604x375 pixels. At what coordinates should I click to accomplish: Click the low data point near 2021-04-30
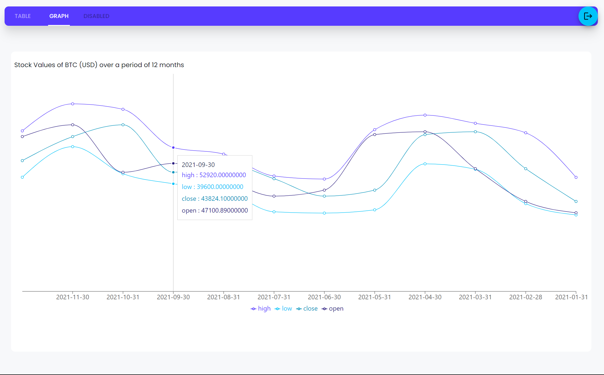click(x=425, y=163)
